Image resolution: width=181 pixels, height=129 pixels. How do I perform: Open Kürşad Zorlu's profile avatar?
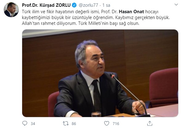(x=11, y=10)
